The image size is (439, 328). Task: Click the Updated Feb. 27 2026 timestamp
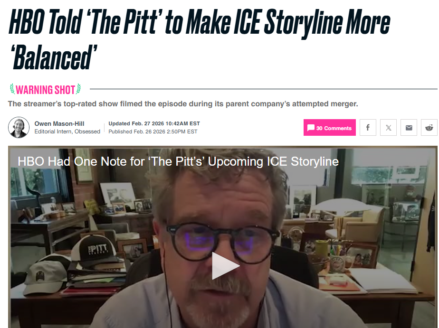[154, 123]
